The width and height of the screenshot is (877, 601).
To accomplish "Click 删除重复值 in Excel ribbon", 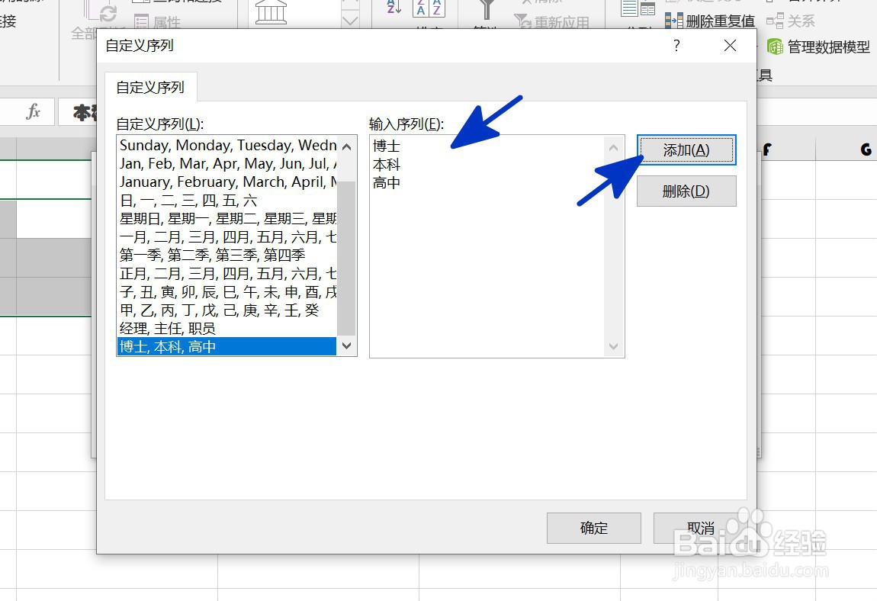I will 710,21.
